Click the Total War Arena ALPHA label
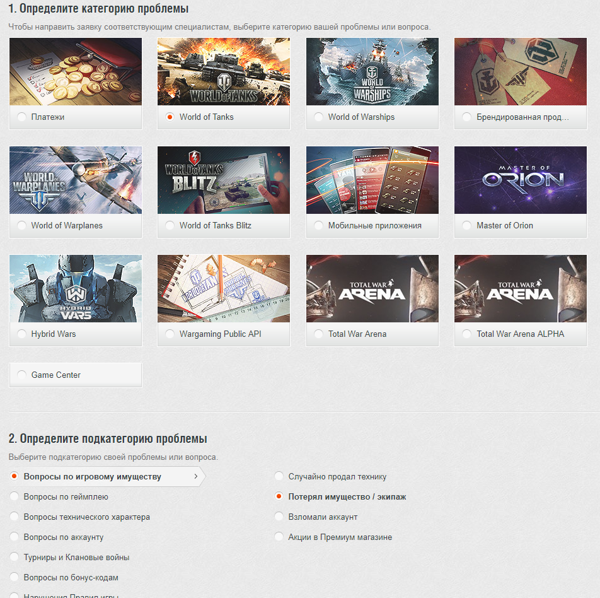 [521, 334]
